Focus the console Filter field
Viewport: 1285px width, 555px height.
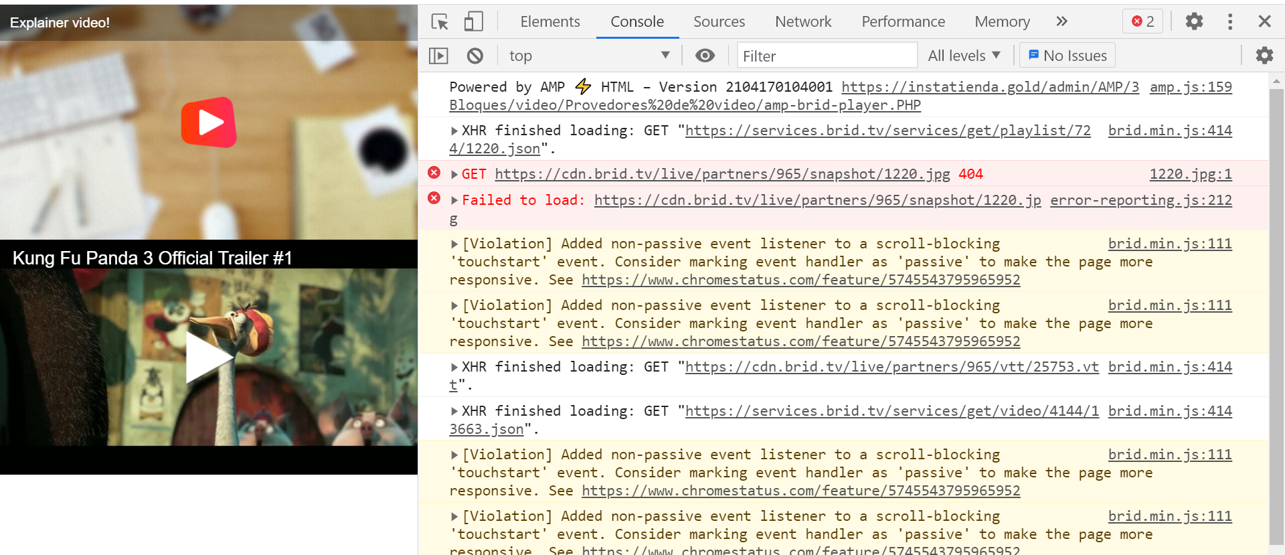click(x=827, y=56)
